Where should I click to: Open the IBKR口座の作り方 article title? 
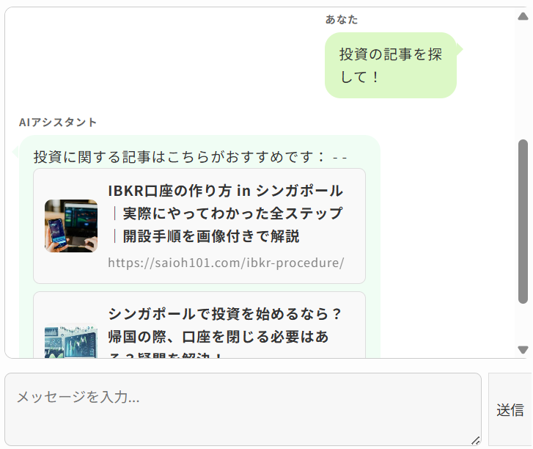pos(225,213)
